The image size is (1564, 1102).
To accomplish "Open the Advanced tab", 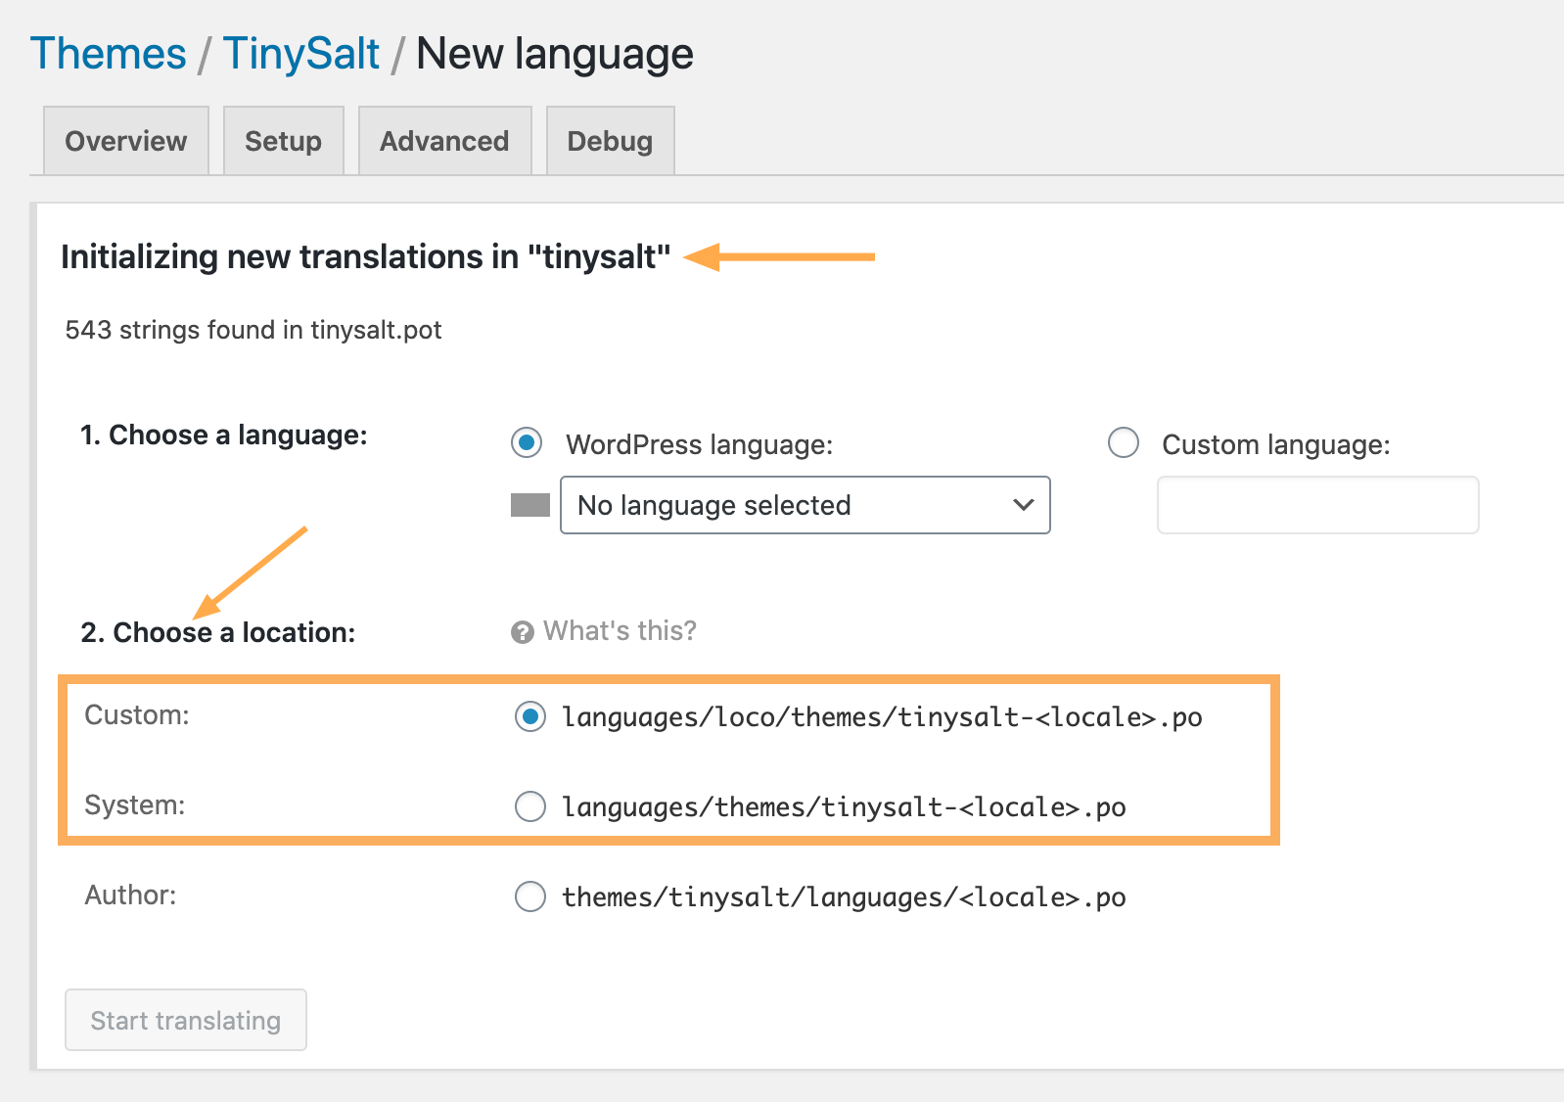I will 445,141.
